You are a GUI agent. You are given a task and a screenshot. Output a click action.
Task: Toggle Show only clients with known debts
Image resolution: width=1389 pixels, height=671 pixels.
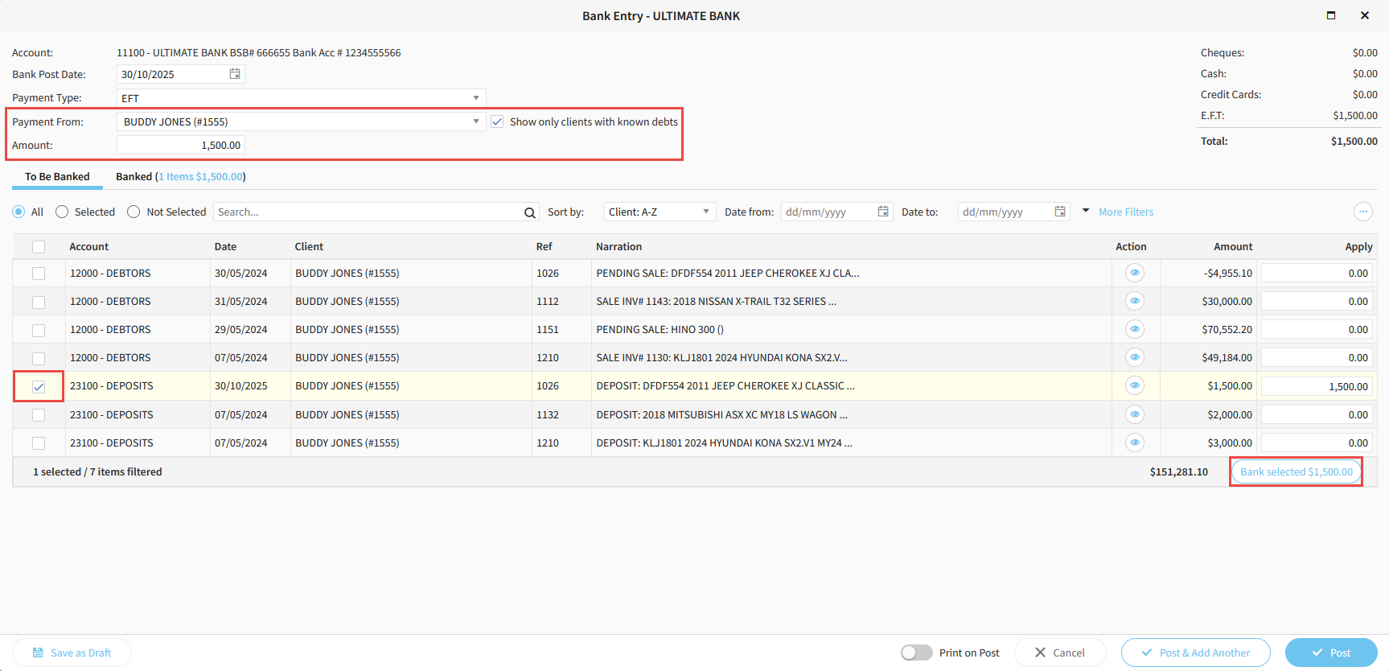tap(498, 121)
